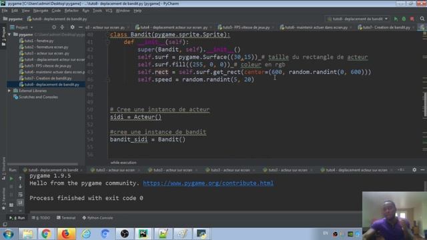
Task: Rerun program with green arrow in Run panel
Action: pos(11,179)
